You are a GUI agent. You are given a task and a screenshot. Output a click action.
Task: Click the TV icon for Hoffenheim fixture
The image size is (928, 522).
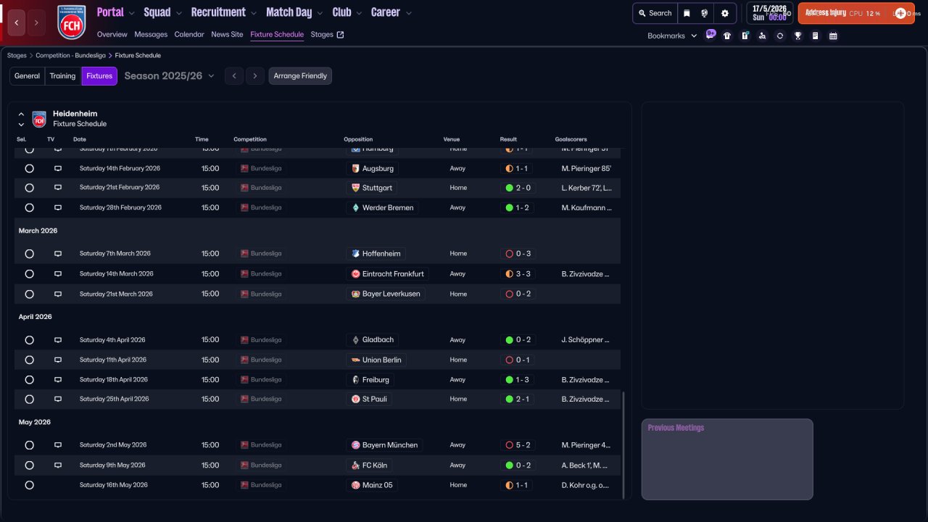tap(58, 254)
